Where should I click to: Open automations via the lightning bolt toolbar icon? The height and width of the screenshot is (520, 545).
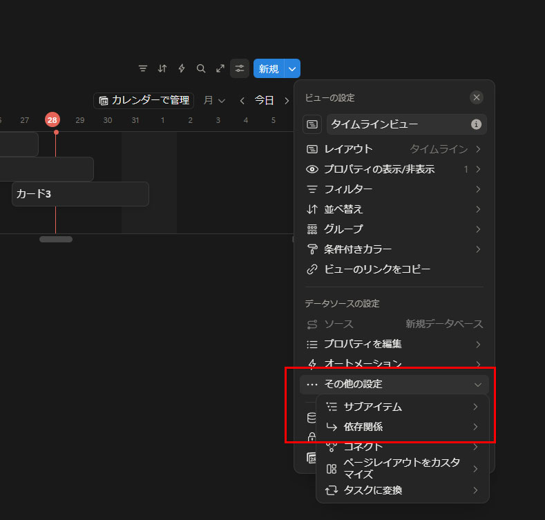pos(182,68)
